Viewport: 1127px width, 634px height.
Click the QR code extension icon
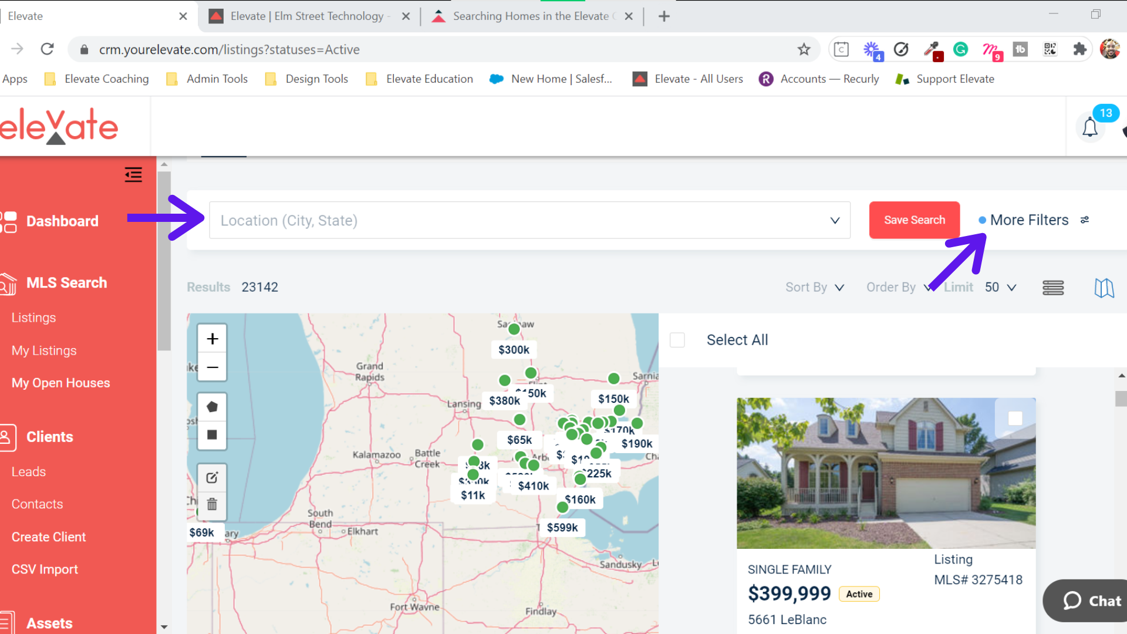coord(1050,49)
